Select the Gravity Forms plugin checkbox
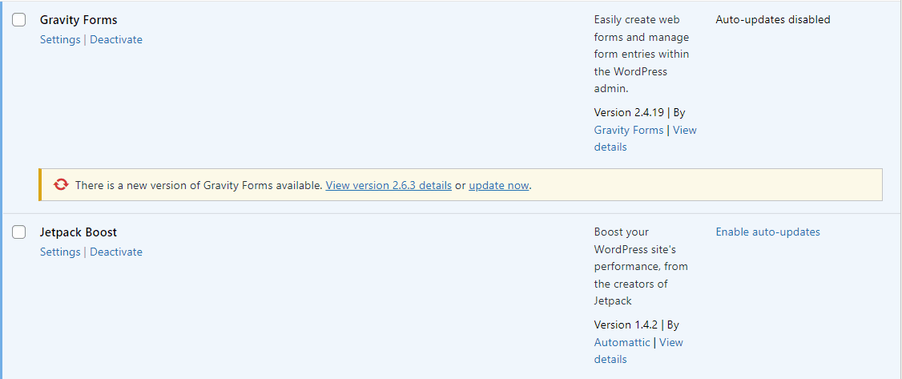902x379 pixels. tap(19, 20)
